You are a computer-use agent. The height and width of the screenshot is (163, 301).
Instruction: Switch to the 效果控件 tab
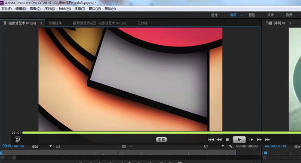click(x=55, y=23)
